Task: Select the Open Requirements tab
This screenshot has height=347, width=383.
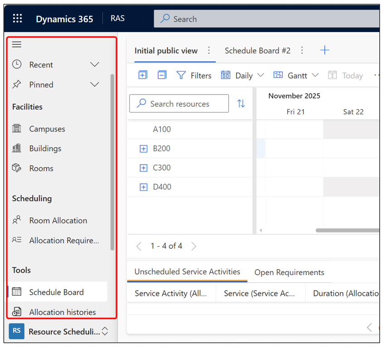Action: tap(289, 272)
